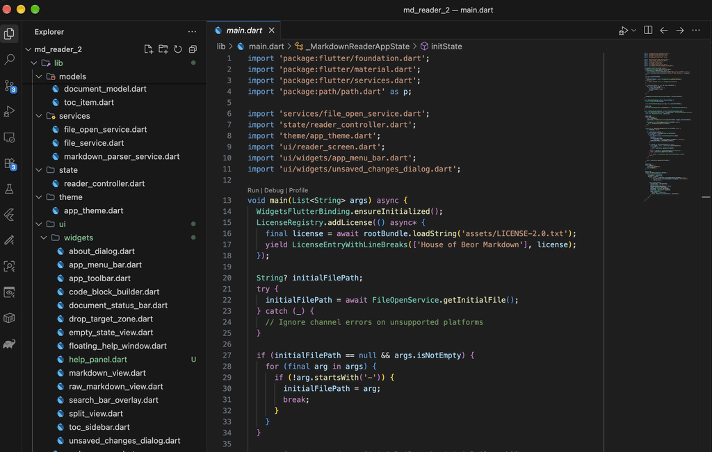Navigate back with left arrow

pyautogui.click(x=664, y=31)
